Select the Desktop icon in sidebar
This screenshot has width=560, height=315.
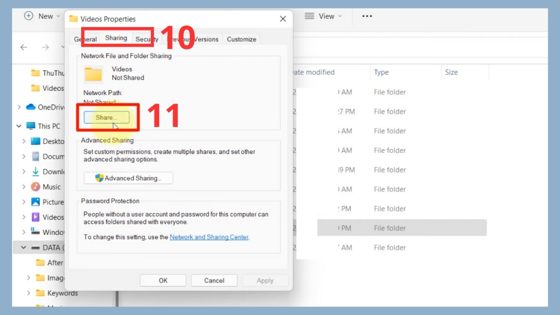[35, 141]
